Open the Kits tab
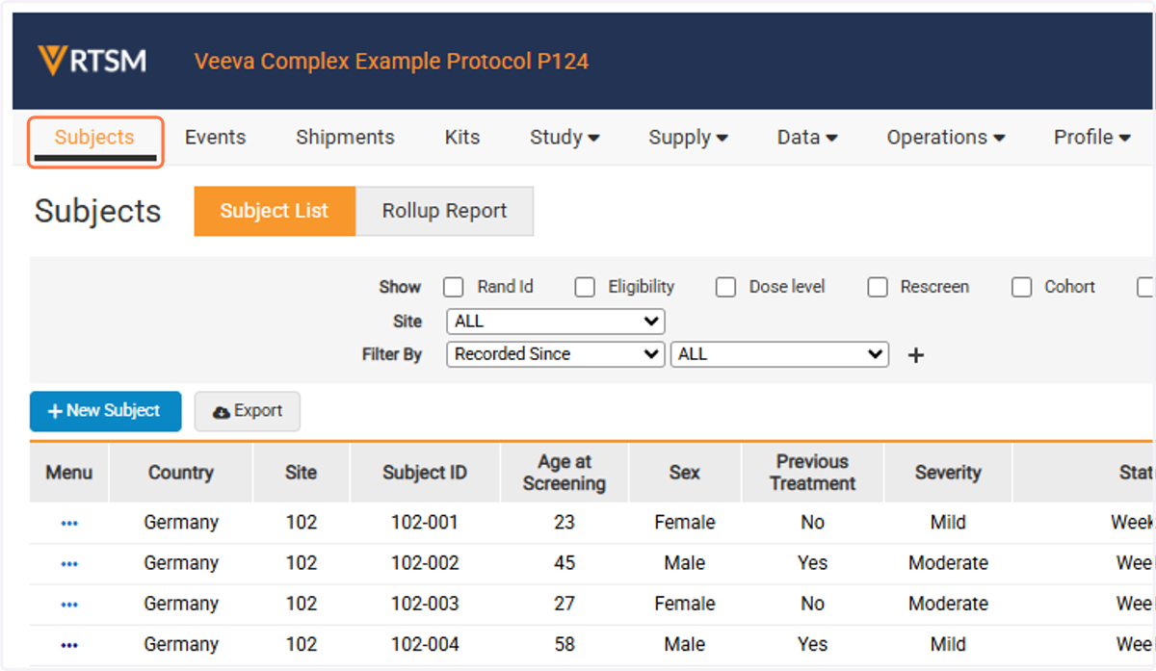The image size is (1156, 671). click(x=462, y=138)
